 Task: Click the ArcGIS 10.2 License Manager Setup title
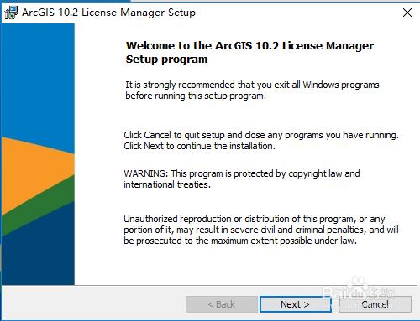[x=108, y=13]
